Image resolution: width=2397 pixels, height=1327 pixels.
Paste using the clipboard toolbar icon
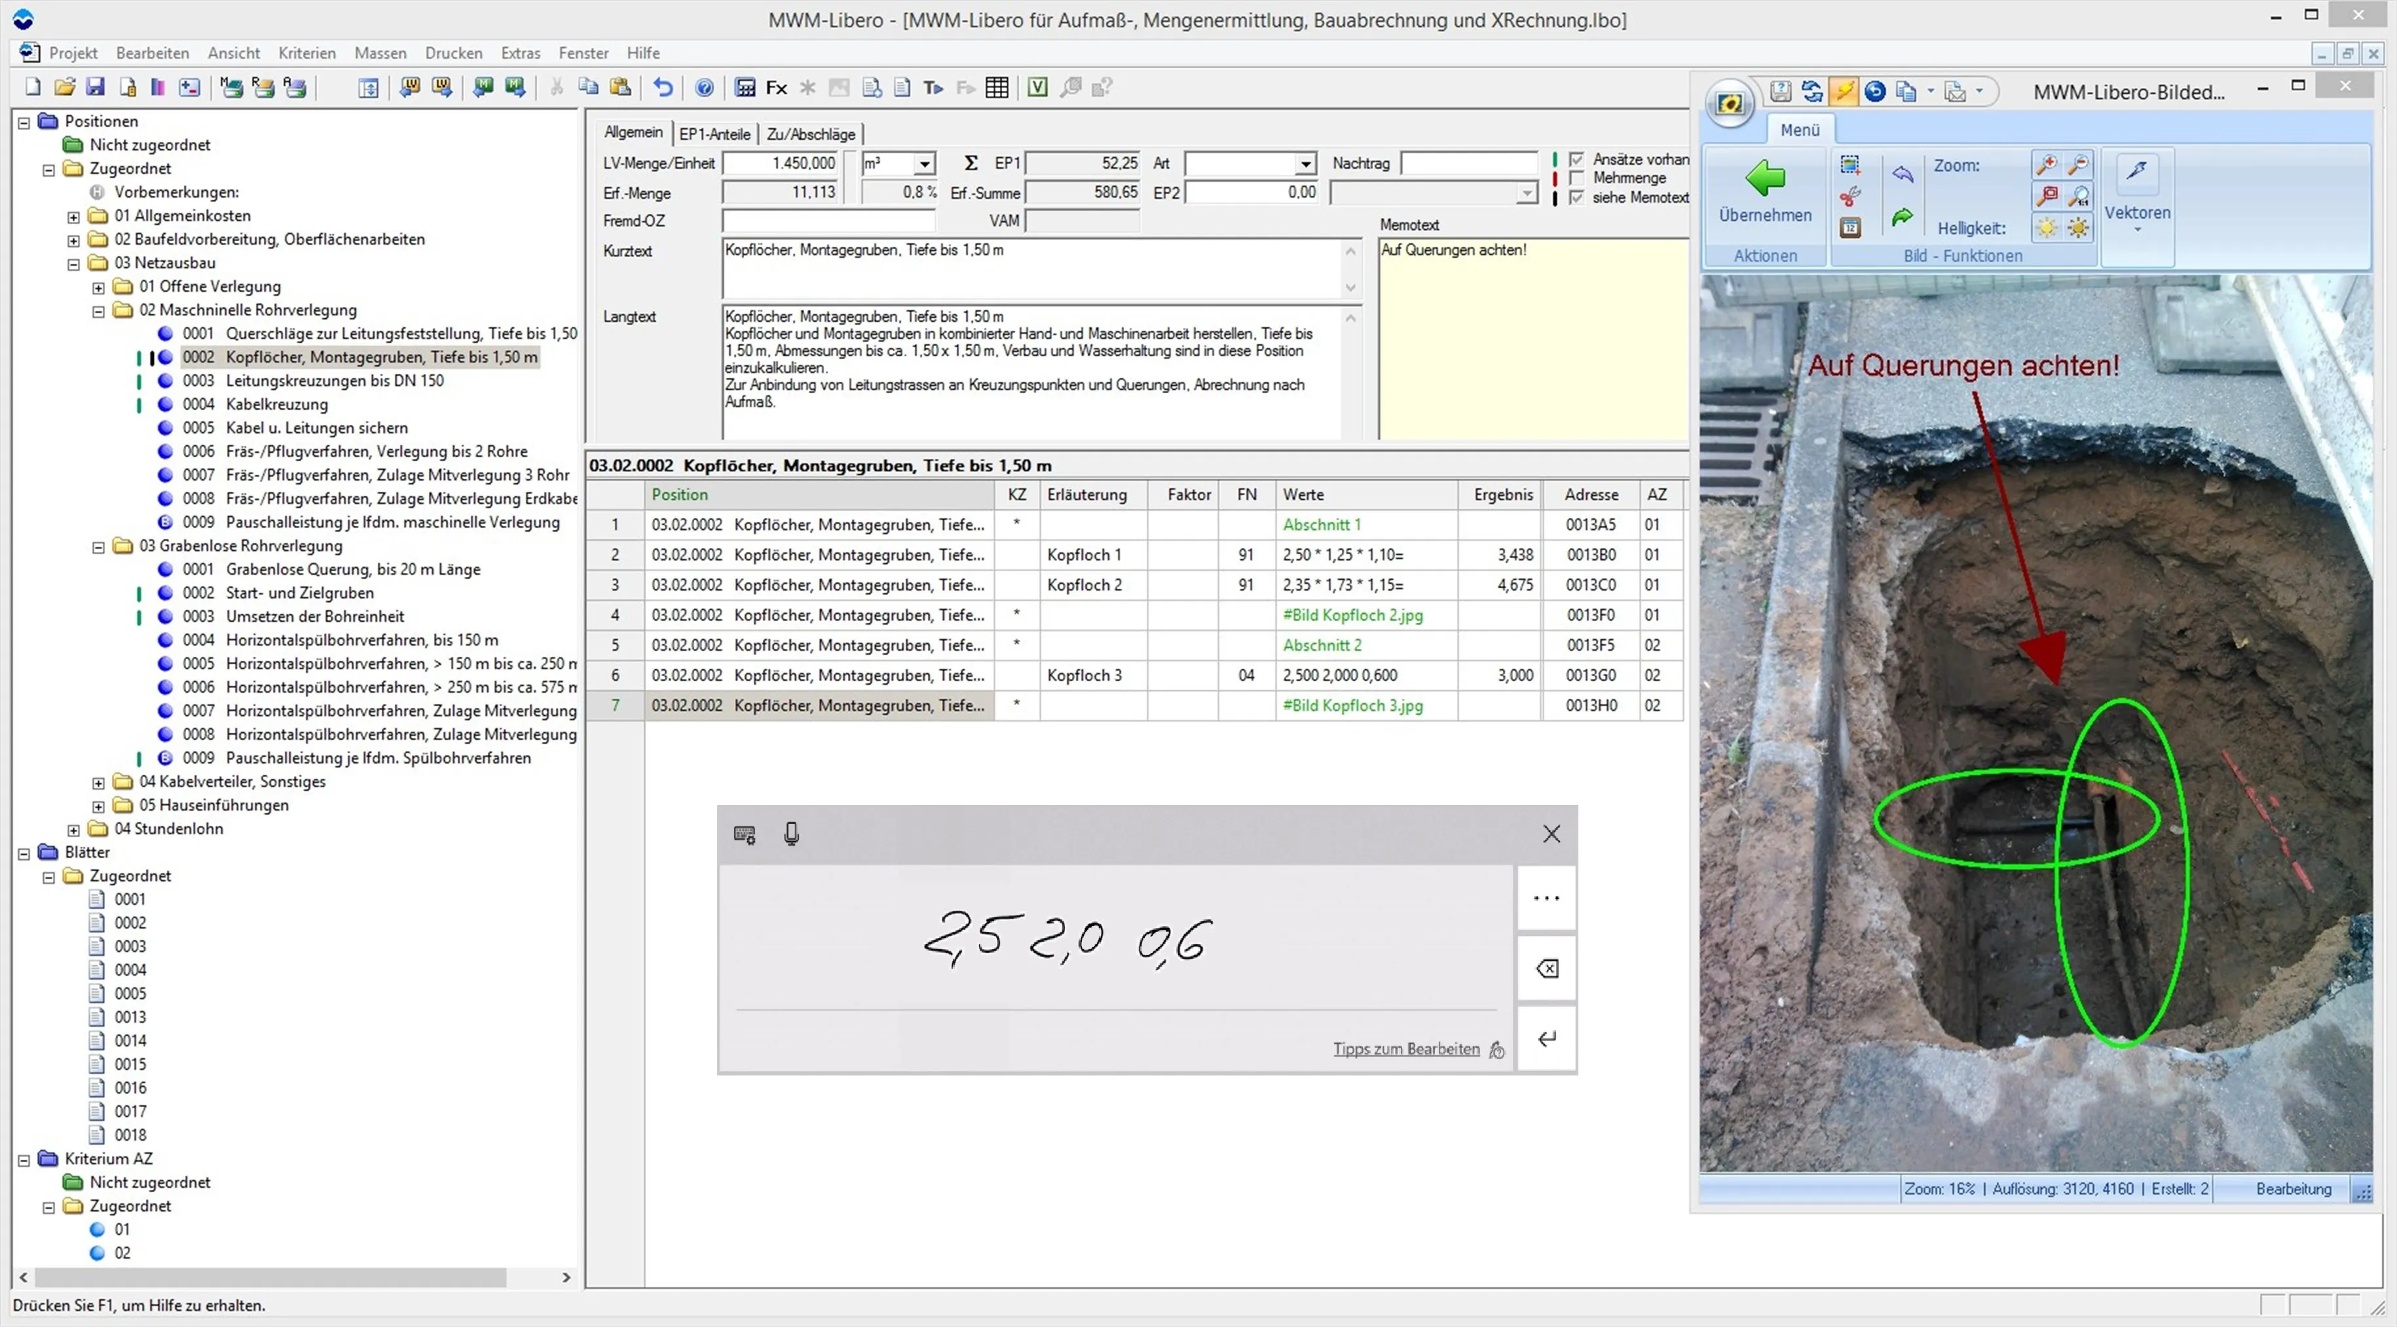[x=620, y=88]
